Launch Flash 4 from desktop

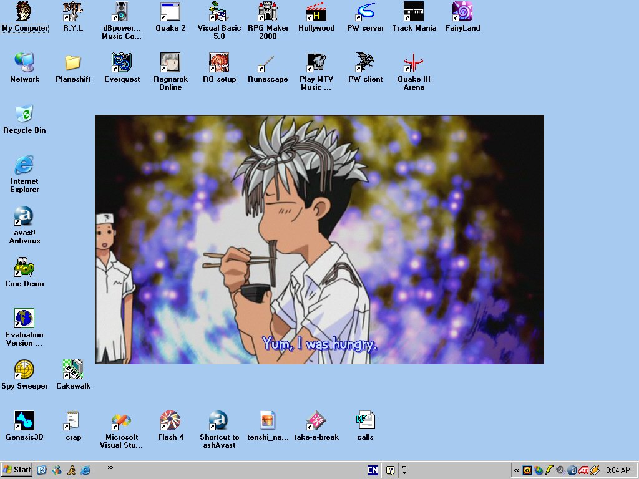[170, 422]
